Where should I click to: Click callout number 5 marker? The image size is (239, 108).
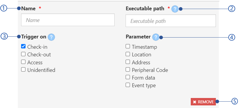(235, 101)
